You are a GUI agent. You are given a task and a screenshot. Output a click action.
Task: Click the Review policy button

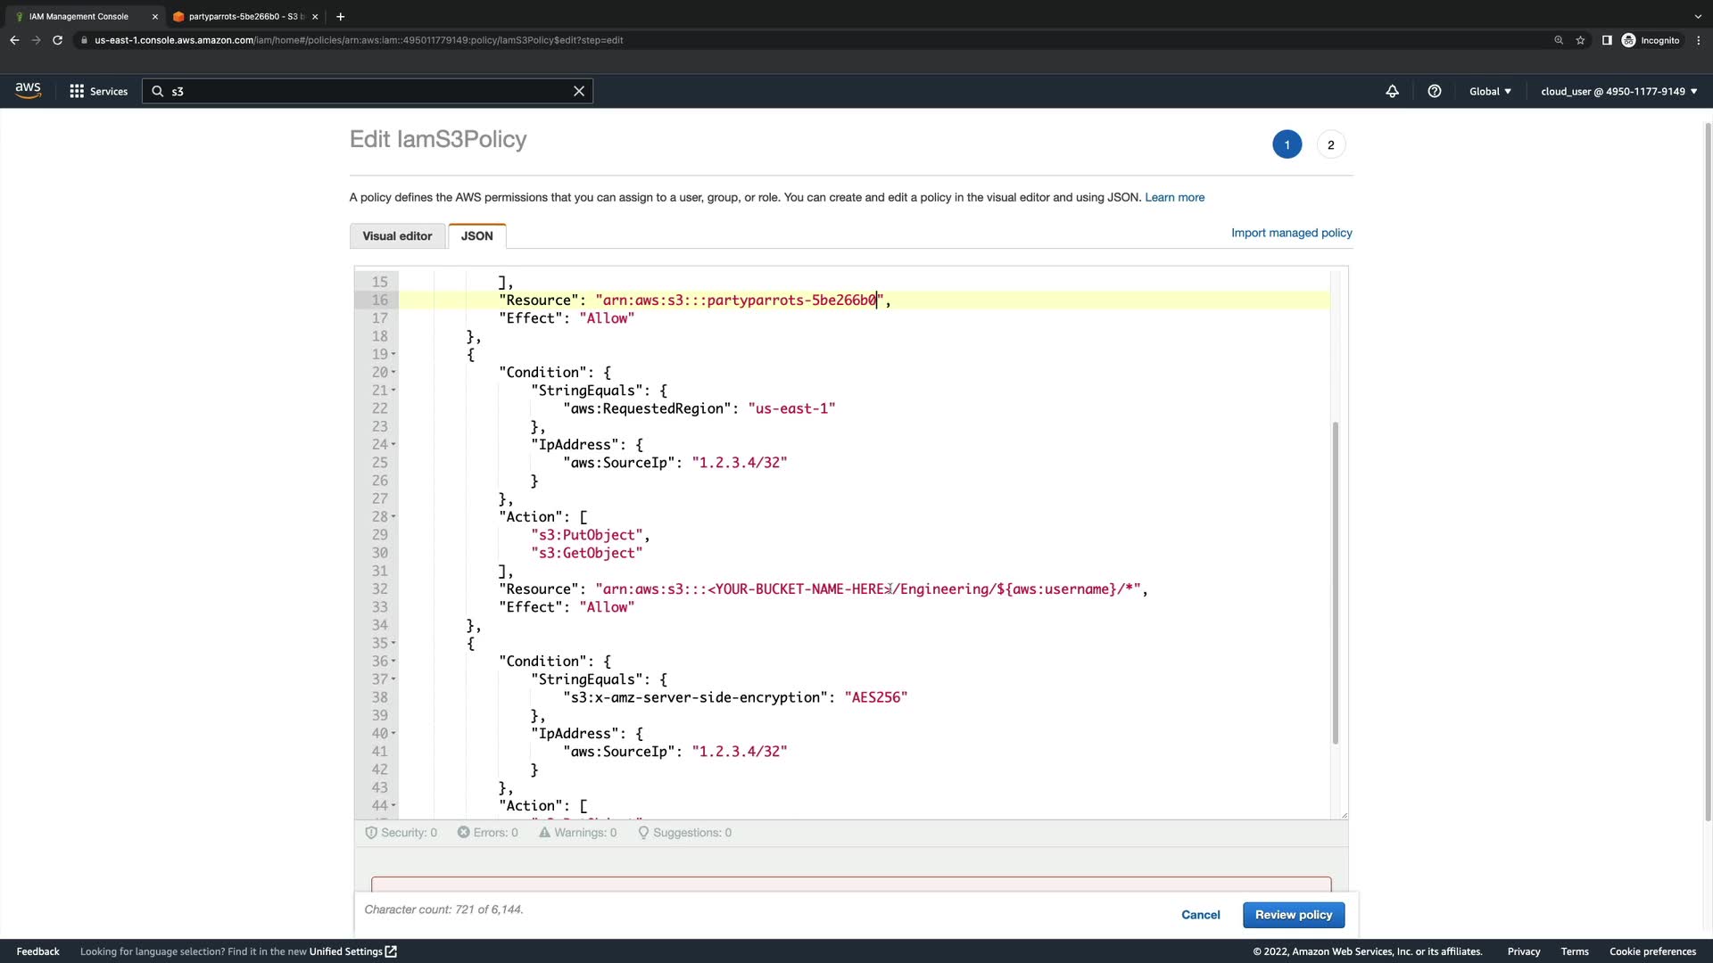[x=1293, y=915]
